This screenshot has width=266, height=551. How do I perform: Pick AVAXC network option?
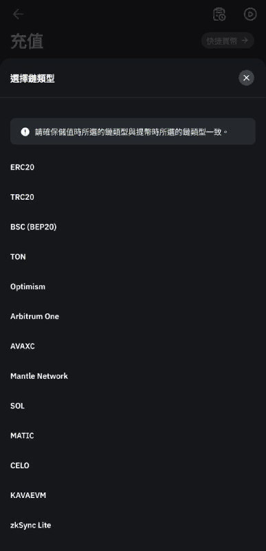[133, 346]
